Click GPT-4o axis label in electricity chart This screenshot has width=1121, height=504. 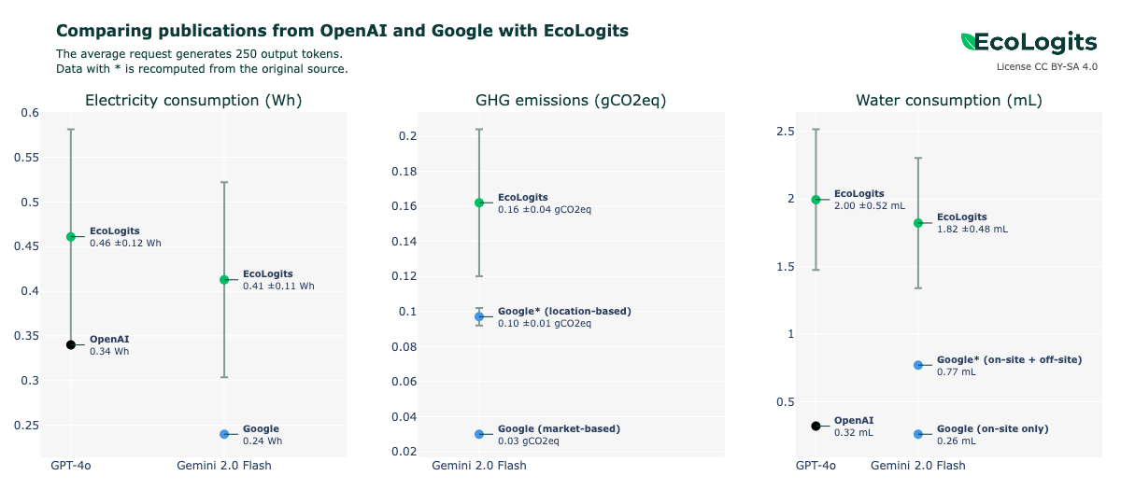point(70,465)
